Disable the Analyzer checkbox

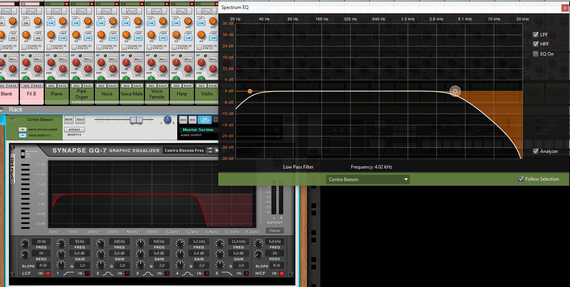point(536,151)
